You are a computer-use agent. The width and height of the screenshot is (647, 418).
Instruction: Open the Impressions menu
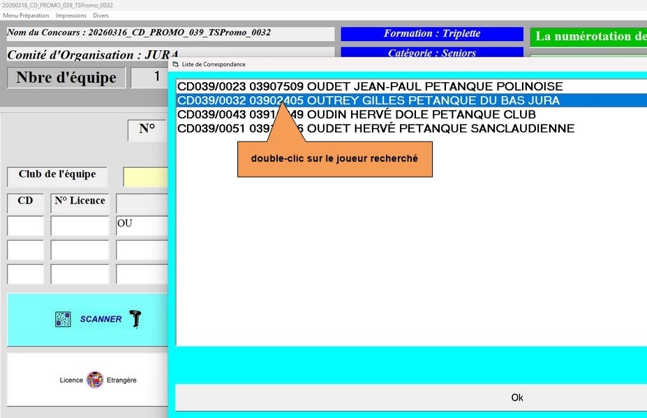(70, 15)
